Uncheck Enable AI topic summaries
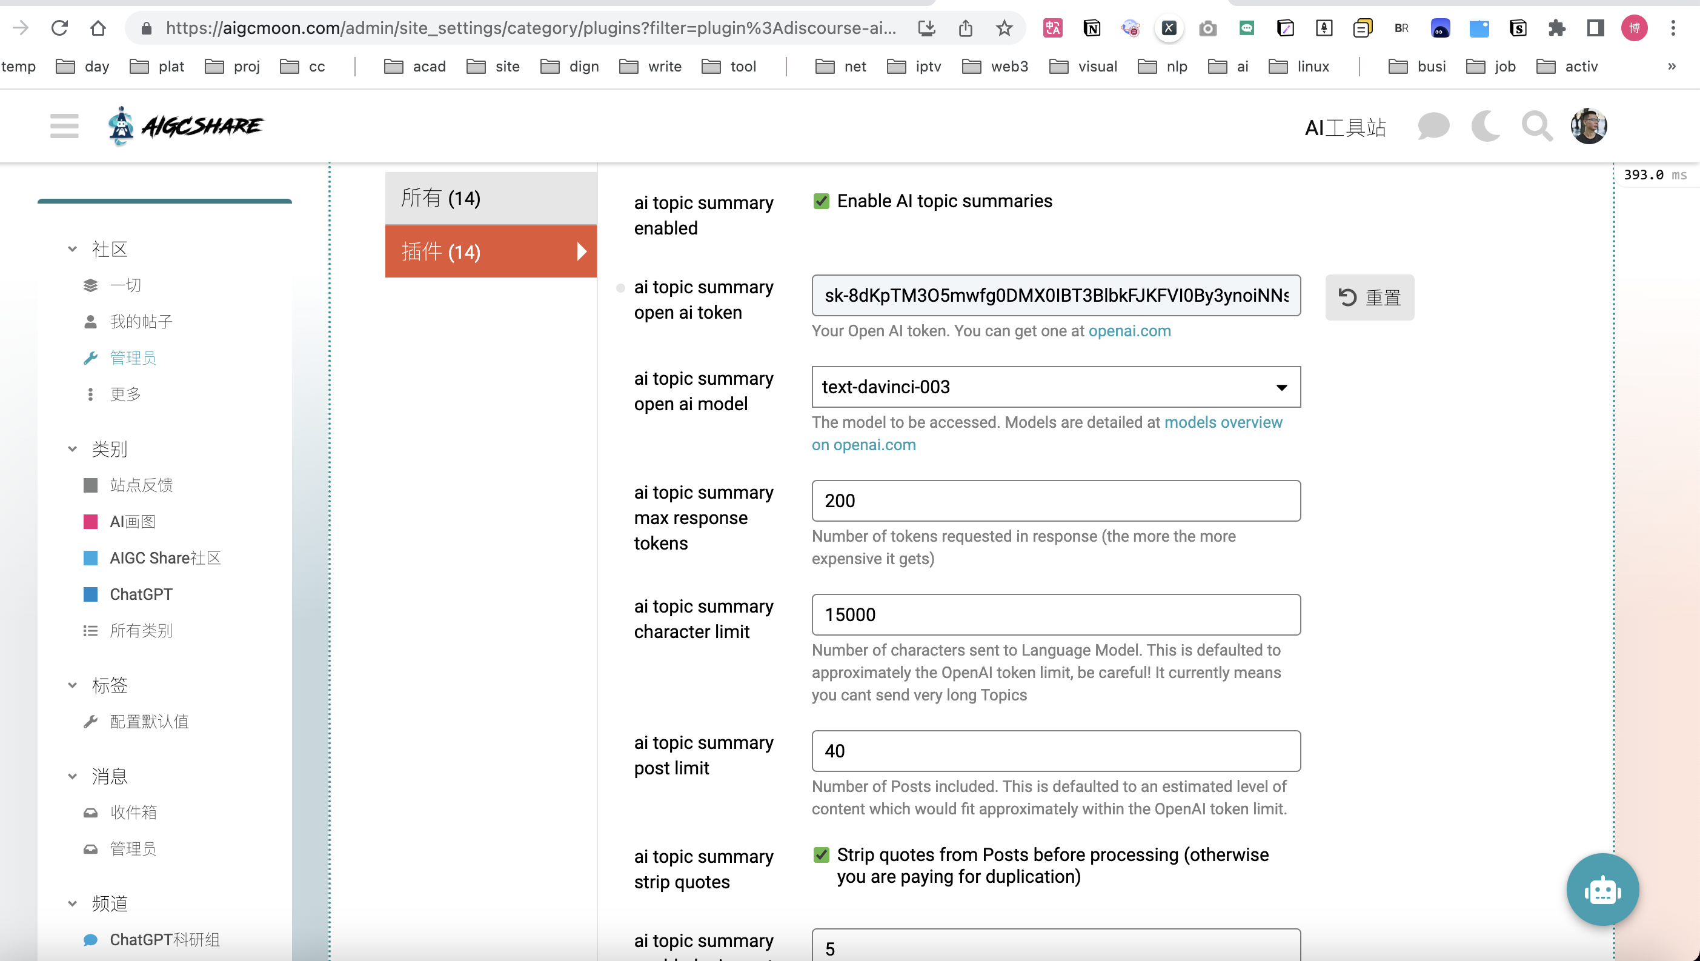Screen dimensions: 1700x961 tap(821, 201)
